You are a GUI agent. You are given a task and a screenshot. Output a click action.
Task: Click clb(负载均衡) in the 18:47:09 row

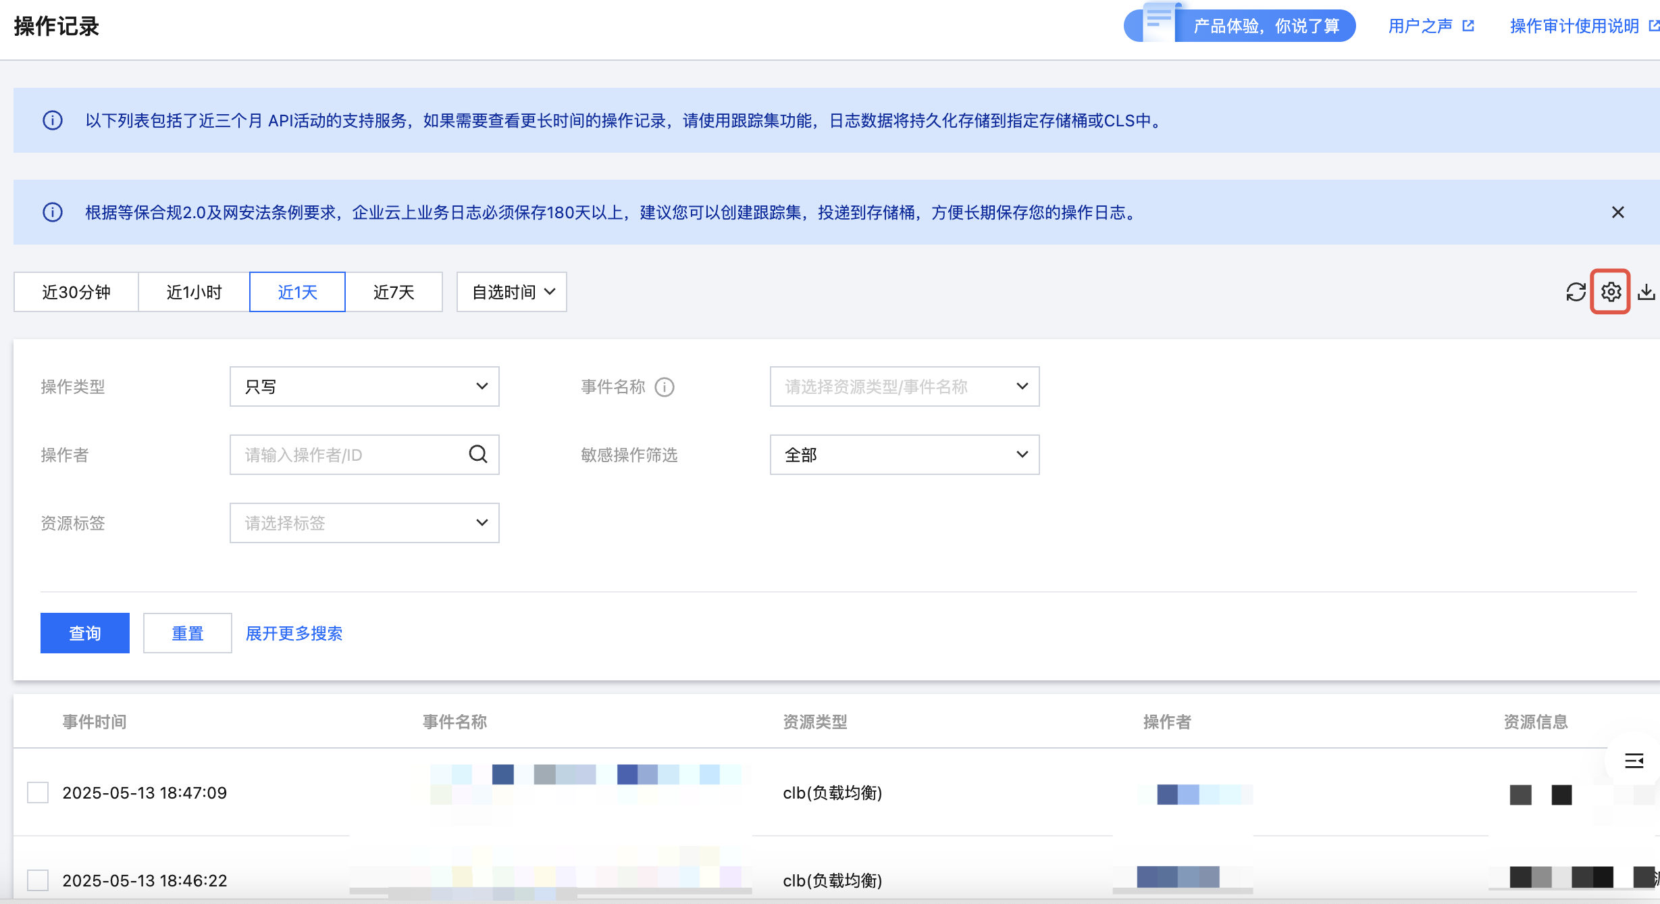(x=833, y=793)
